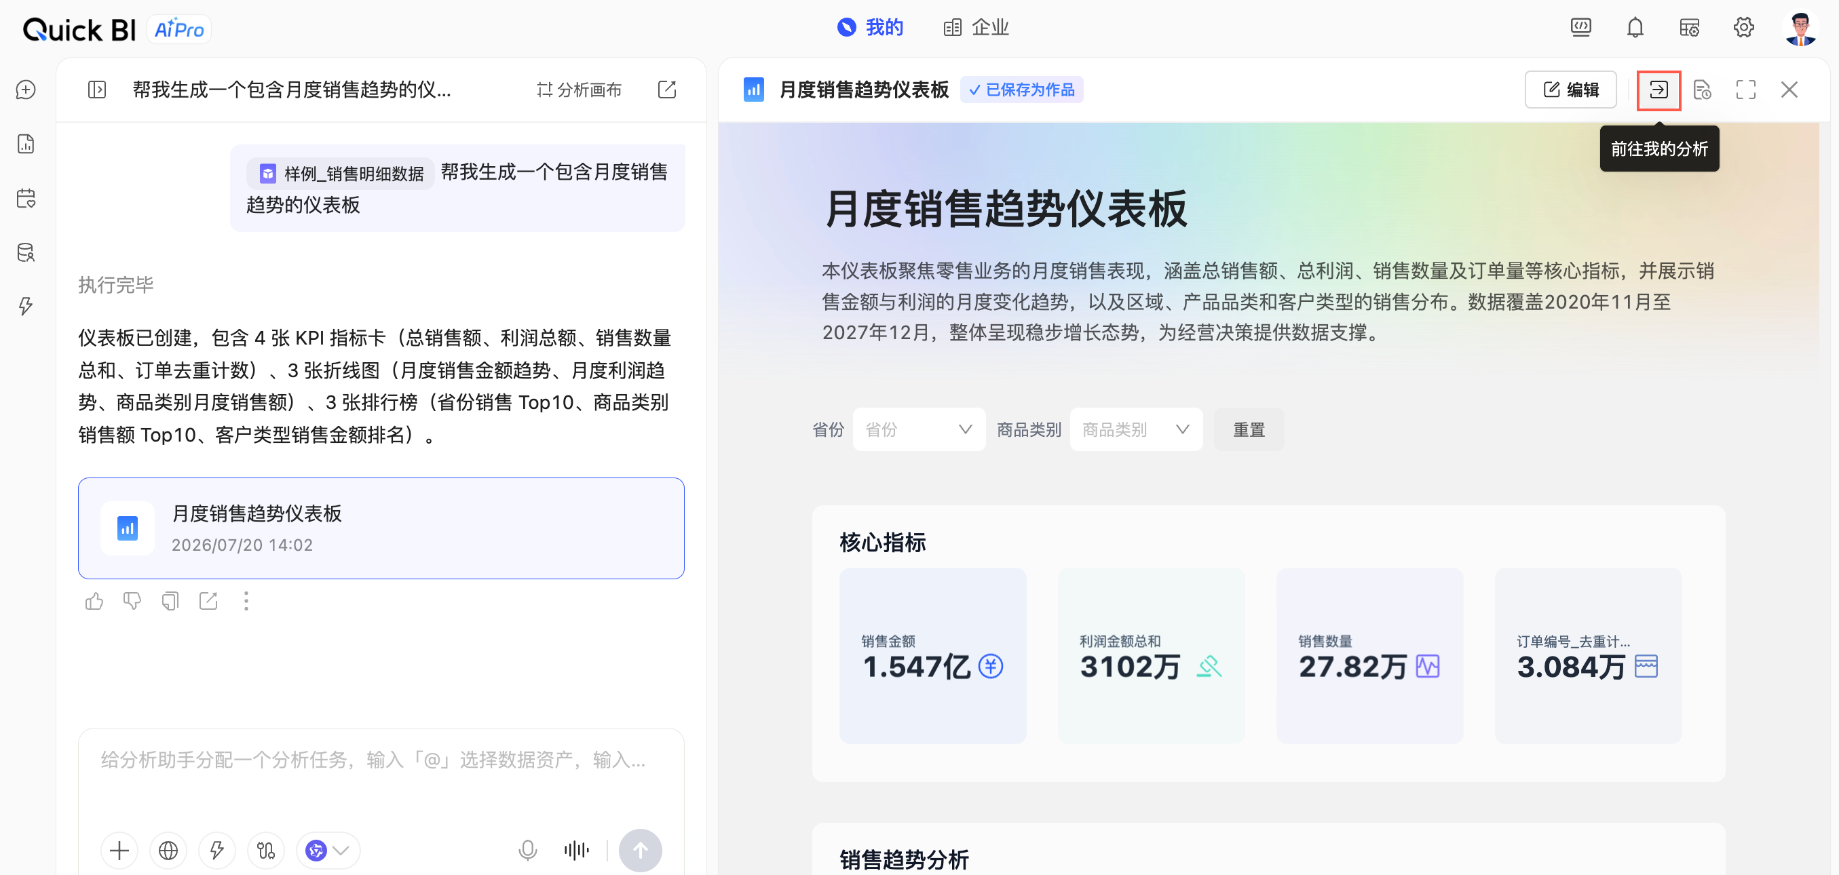Click the developer console icon in top bar
Screen dimensions: 1839x875
click(1580, 28)
